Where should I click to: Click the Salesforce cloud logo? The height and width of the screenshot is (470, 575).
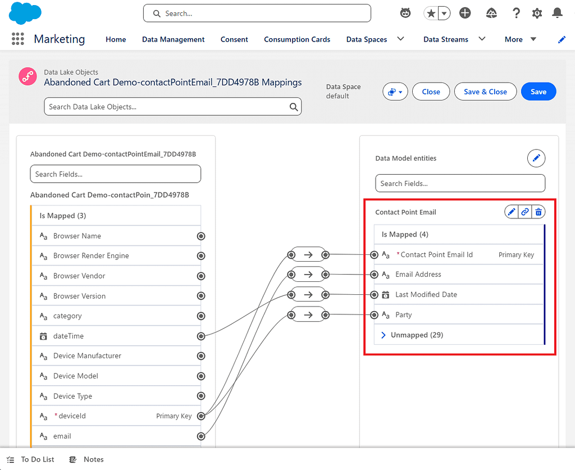coord(25,13)
